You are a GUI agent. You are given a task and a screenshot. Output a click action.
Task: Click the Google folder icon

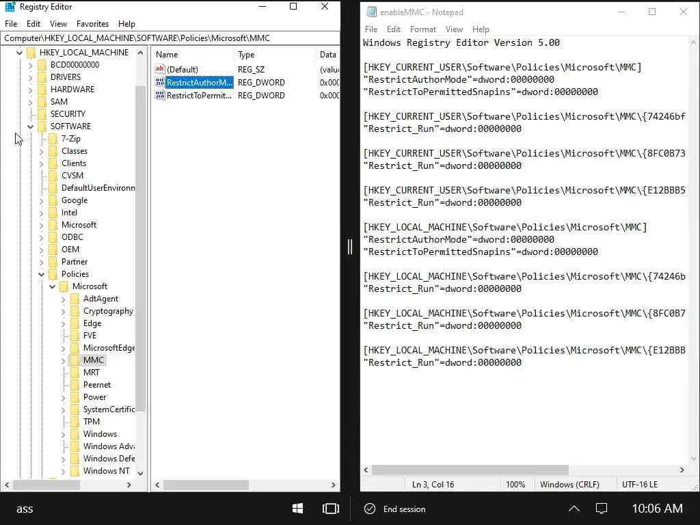[53, 200]
